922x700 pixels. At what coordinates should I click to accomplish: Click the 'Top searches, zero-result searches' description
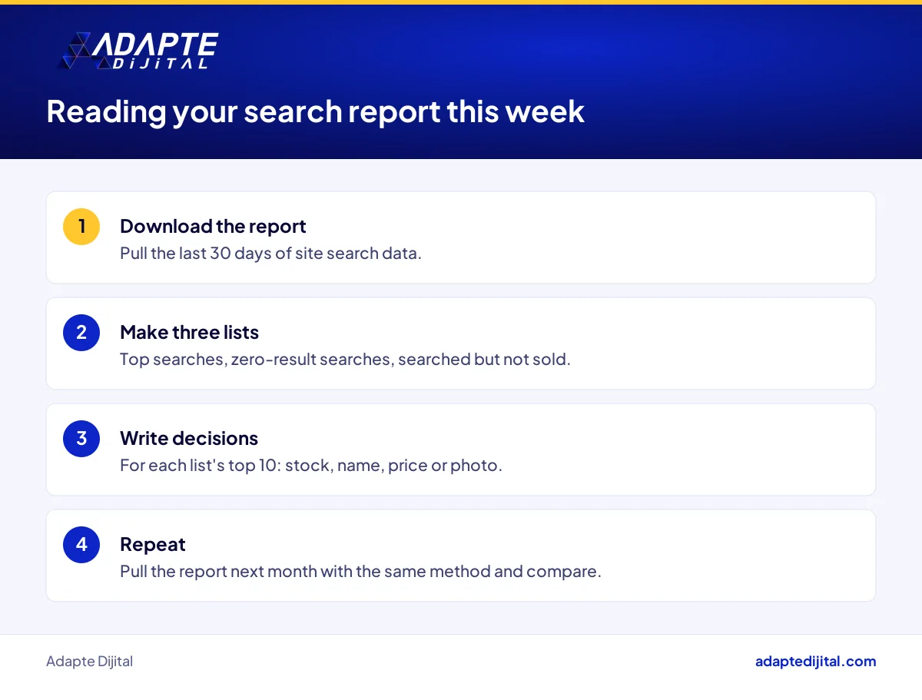pos(345,359)
